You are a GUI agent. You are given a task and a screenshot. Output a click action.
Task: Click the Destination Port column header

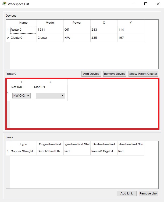point(104,144)
